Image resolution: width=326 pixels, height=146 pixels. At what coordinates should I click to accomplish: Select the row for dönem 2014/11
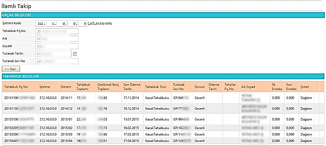(163, 98)
